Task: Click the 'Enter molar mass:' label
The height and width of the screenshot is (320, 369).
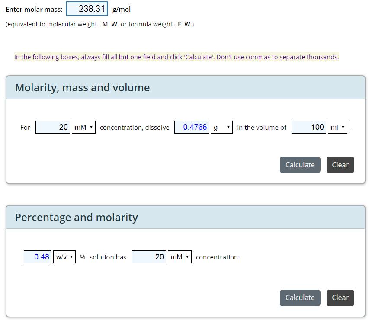Action: coord(34,10)
